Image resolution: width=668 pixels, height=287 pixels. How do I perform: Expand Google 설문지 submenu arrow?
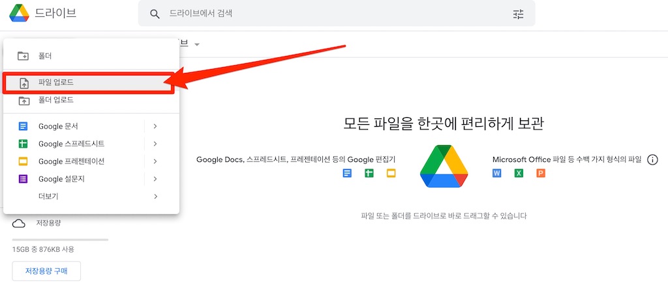point(155,179)
